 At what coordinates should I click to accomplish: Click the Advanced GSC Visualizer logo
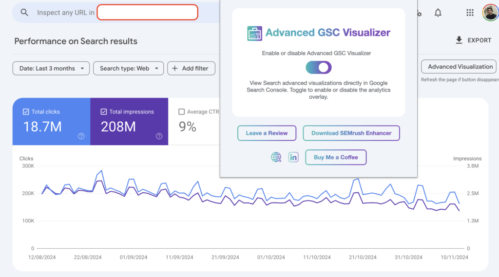pos(254,33)
